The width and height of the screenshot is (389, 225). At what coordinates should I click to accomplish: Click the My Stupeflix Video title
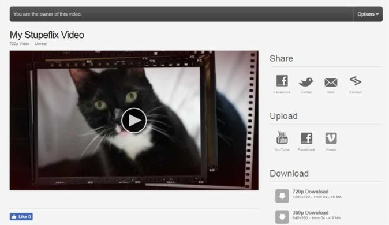click(47, 35)
